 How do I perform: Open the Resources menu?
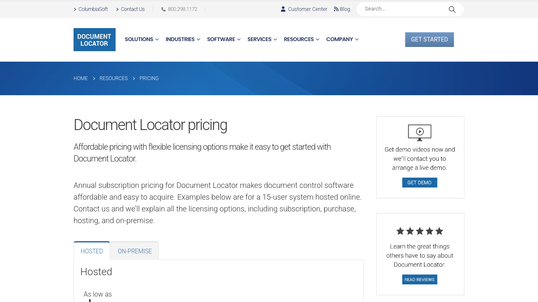[x=301, y=39]
